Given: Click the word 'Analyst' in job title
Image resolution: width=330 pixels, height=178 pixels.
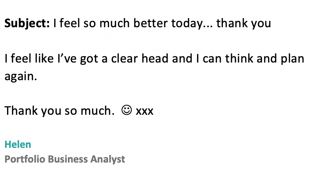Looking at the screenshot, I should [108, 159].
